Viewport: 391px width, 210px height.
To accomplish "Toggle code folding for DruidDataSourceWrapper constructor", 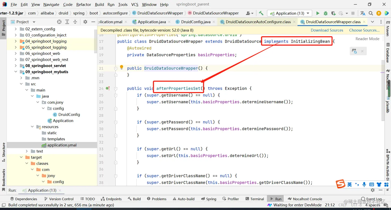I will pyautogui.click(x=116, y=68).
